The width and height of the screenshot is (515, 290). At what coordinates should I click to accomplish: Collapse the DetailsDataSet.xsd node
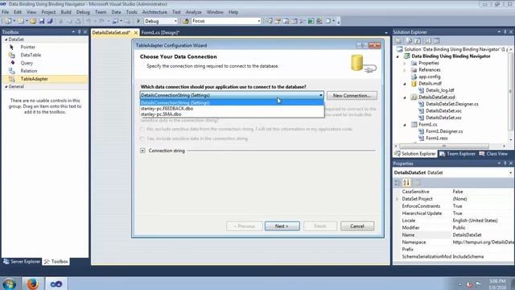click(405, 97)
